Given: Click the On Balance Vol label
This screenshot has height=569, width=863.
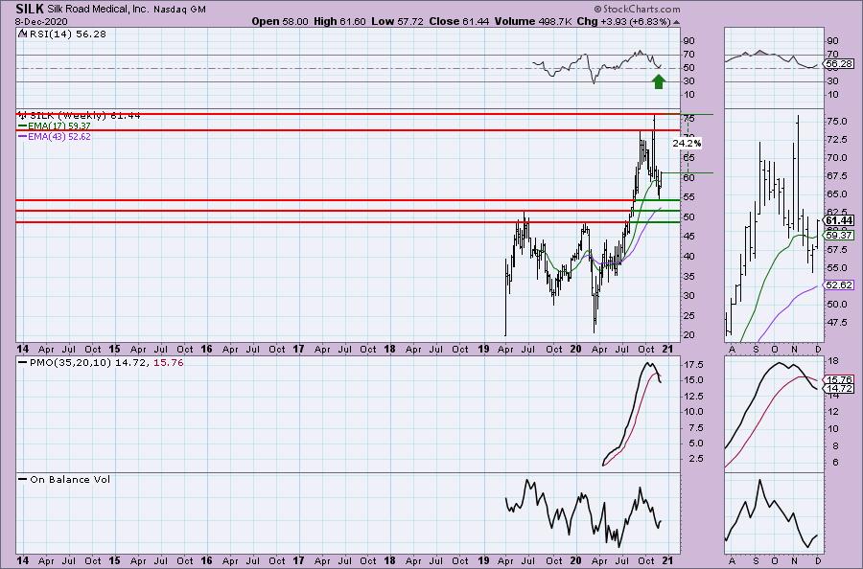Looking at the screenshot, I should (70, 479).
